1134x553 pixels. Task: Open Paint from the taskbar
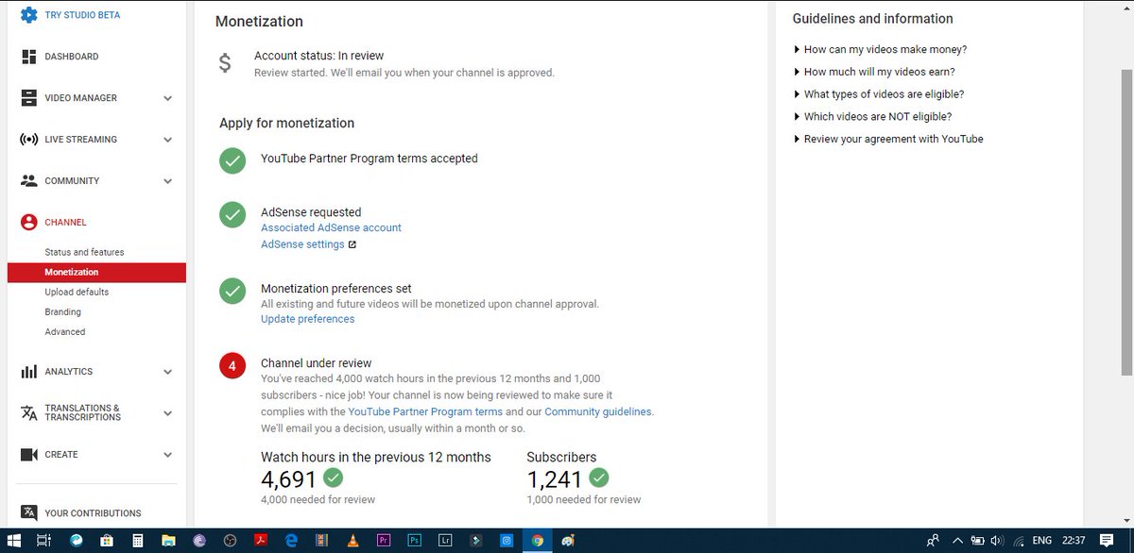click(568, 541)
